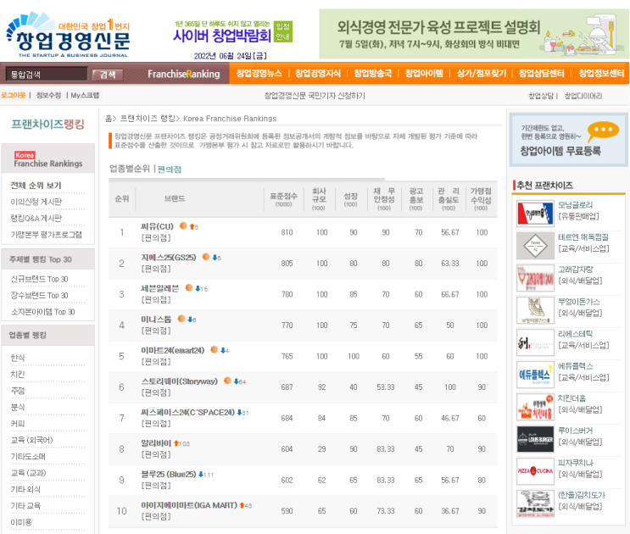Open the 블루25 (Blue25) brand link
Image resolution: width=630 pixels, height=534 pixels.
(169, 474)
